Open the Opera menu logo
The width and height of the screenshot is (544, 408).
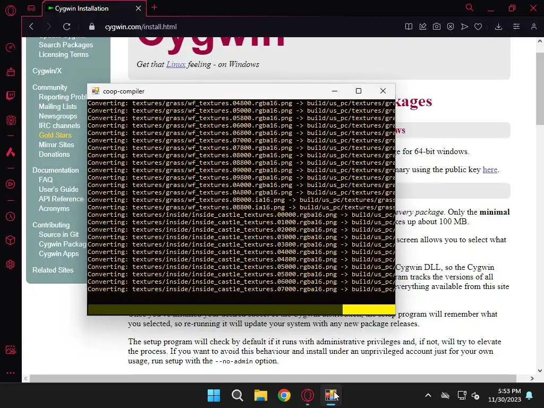click(x=11, y=11)
